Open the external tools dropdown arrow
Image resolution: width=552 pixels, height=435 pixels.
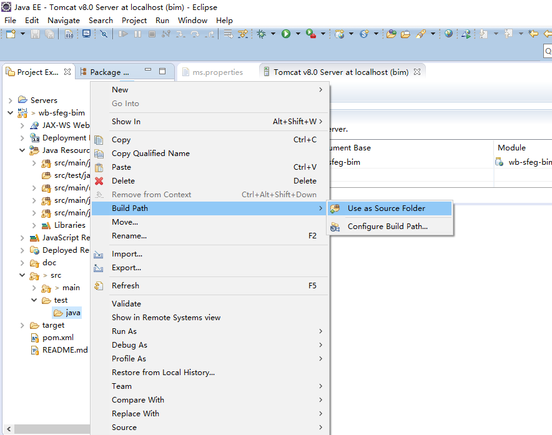pyautogui.click(x=323, y=34)
